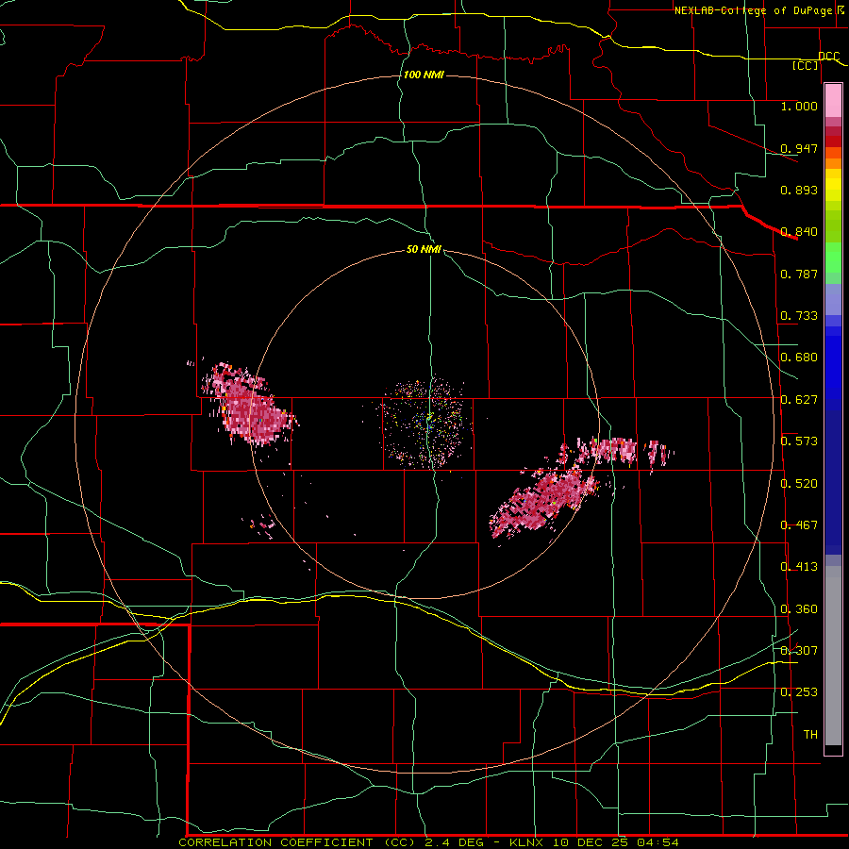Click the 1.000 legend value

coord(799,106)
